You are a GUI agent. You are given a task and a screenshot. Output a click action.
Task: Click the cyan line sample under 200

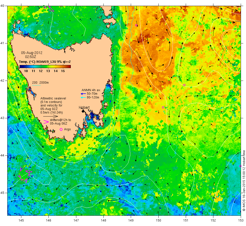click(36, 85)
